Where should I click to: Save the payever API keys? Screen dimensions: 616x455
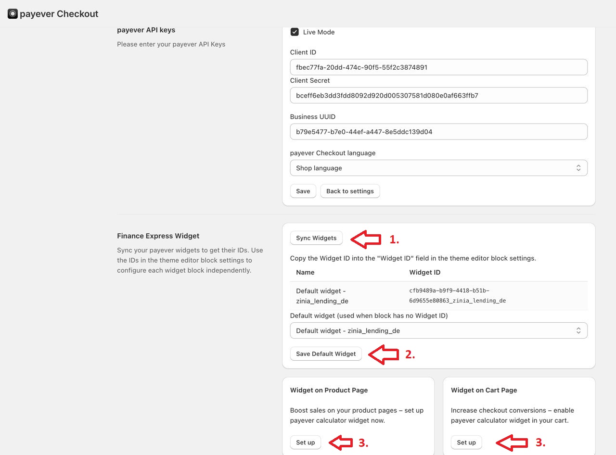point(303,191)
